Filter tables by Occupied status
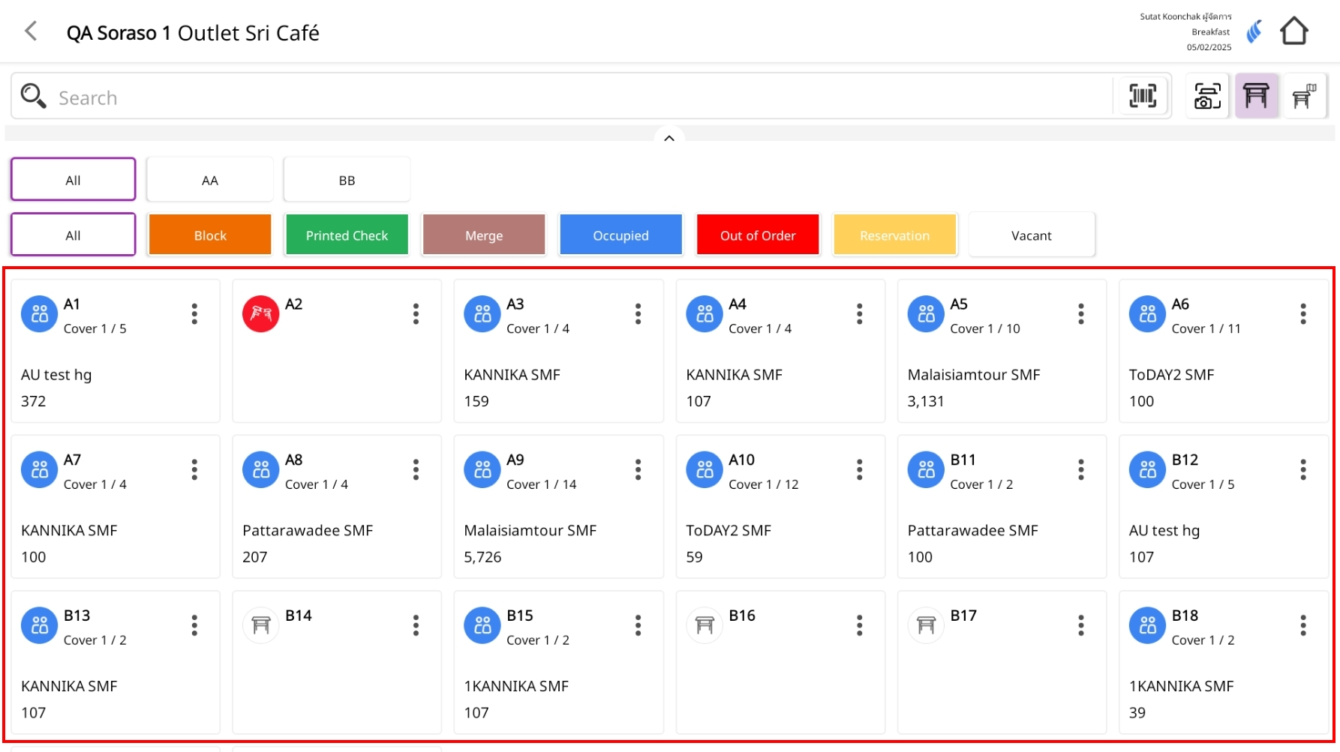This screenshot has width=1340, height=752. (620, 235)
